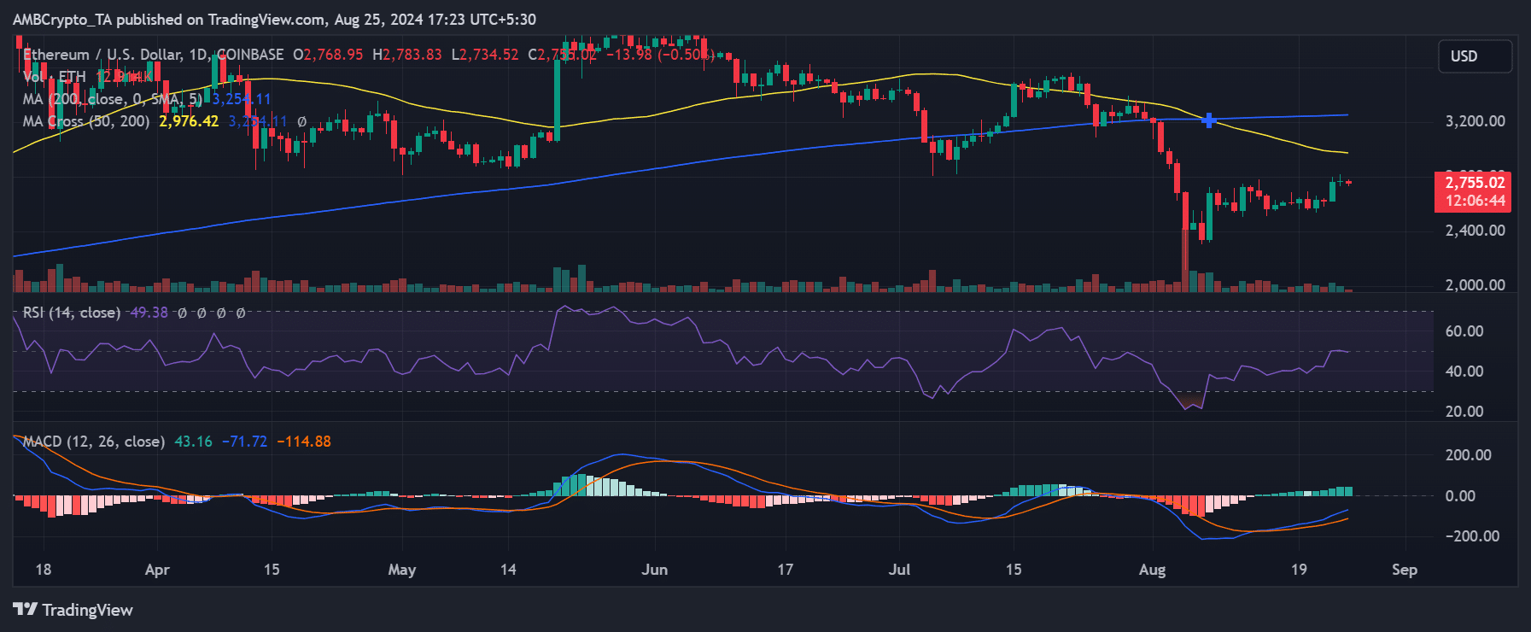The width and height of the screenshot is (1531, 632).
Task: Click the 14 date on time axis
Action: (508, 570)
